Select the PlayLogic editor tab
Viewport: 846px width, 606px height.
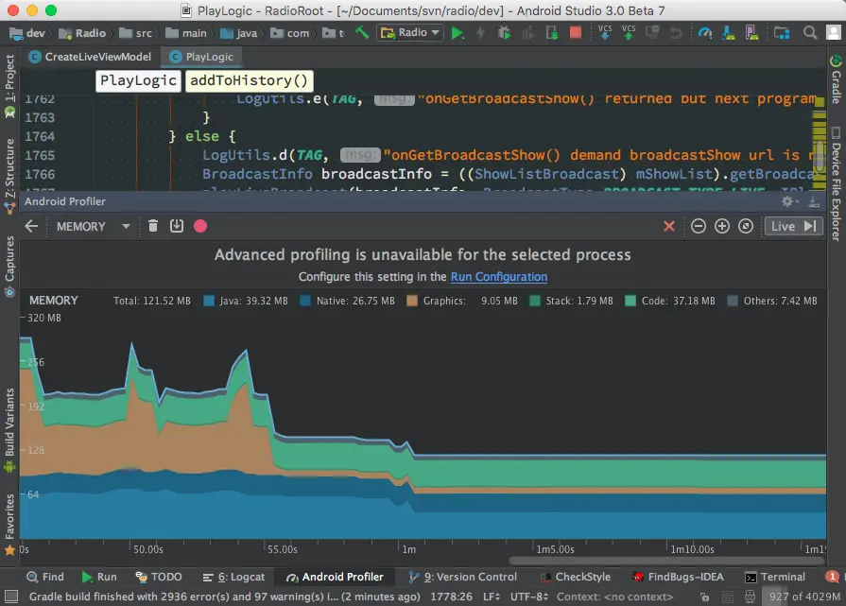click(x=201, y=57)
